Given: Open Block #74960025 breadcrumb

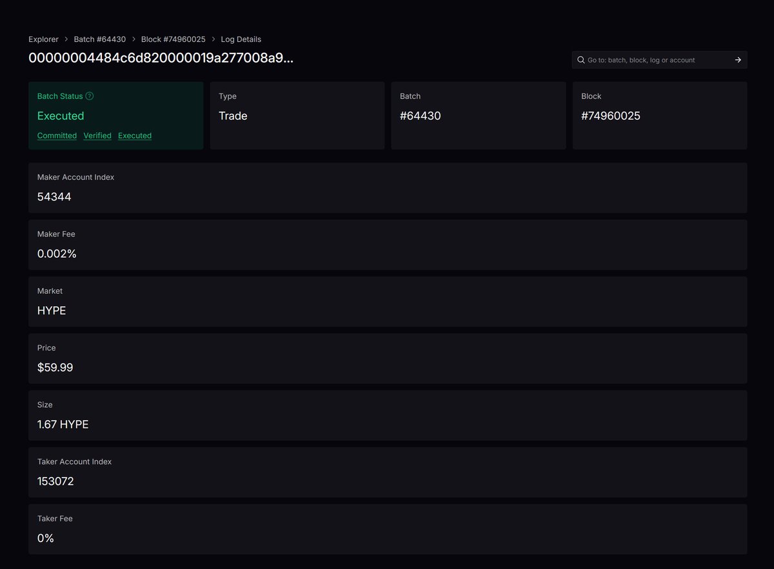Looking at the screenshot, I should click(x=174, y=39).
